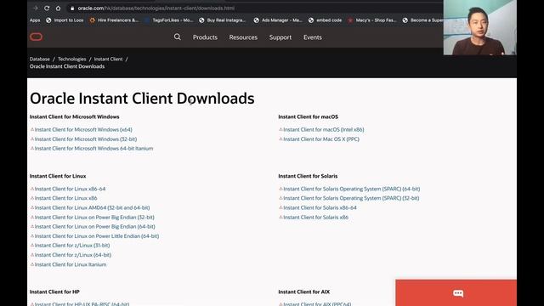Open the TagsForLikes bookmark
The width and height of the screenshot is (544, 306).
tap(168, 20)
